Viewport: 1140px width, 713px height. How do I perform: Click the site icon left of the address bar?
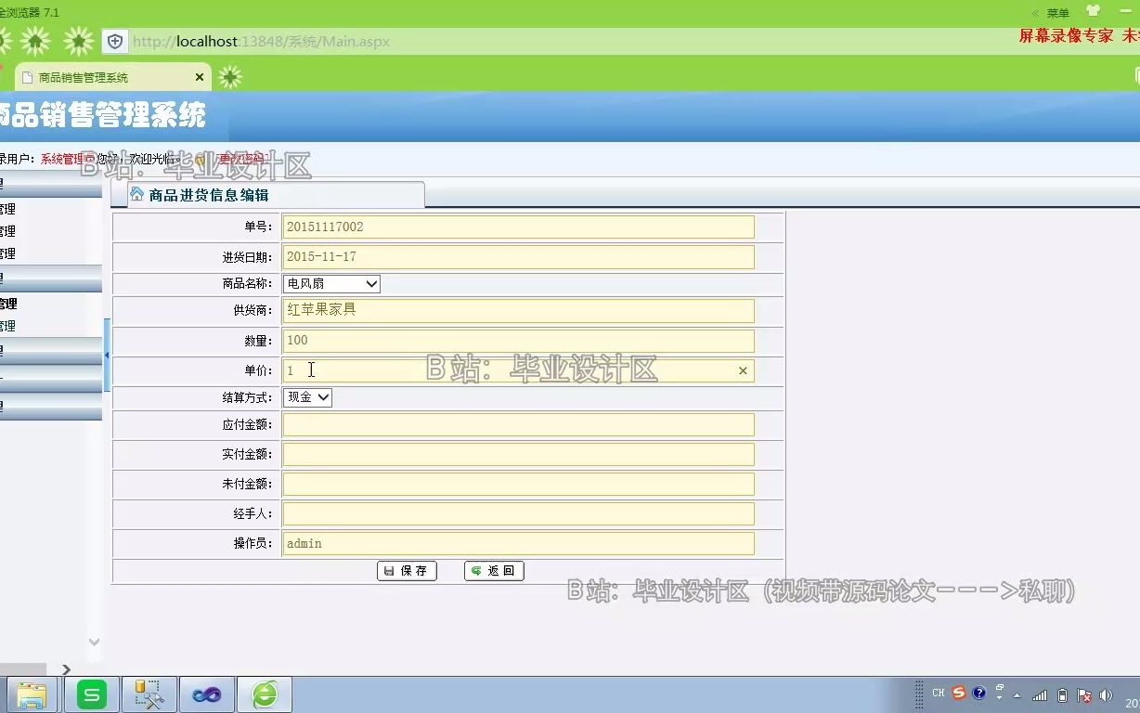[113, 41]
